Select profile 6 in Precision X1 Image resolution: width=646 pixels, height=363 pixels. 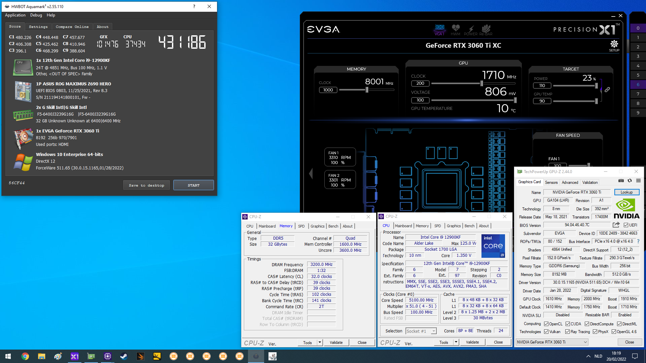tap(638, 85)
